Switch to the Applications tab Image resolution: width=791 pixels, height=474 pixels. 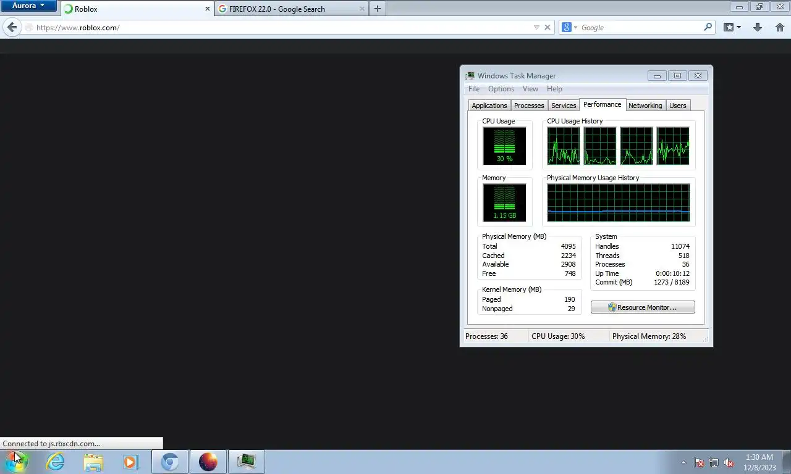pyautogui.click(x=489, y=106)
